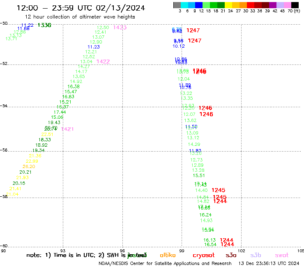Image resolution: width=304 pixels, height=267 pixels.
Task: Click the wave height value 14.40
Action: pos(201,191)
